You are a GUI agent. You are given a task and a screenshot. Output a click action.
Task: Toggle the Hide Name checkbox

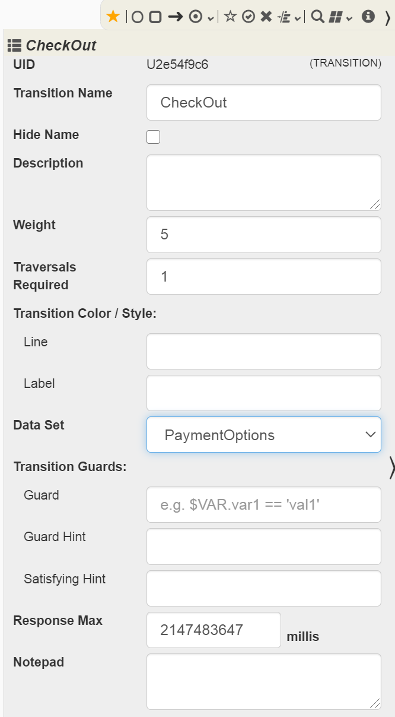tap(153, 137)
